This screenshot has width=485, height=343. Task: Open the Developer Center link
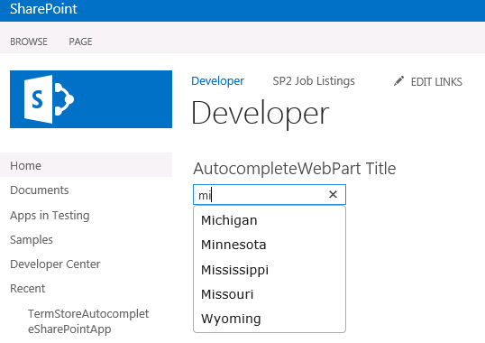(x=55, y=264)
